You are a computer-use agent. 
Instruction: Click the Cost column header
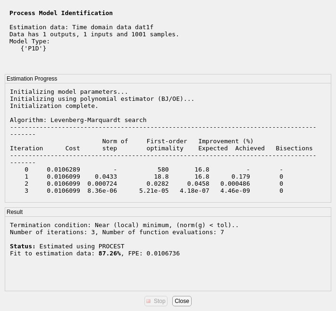(73, 148)
